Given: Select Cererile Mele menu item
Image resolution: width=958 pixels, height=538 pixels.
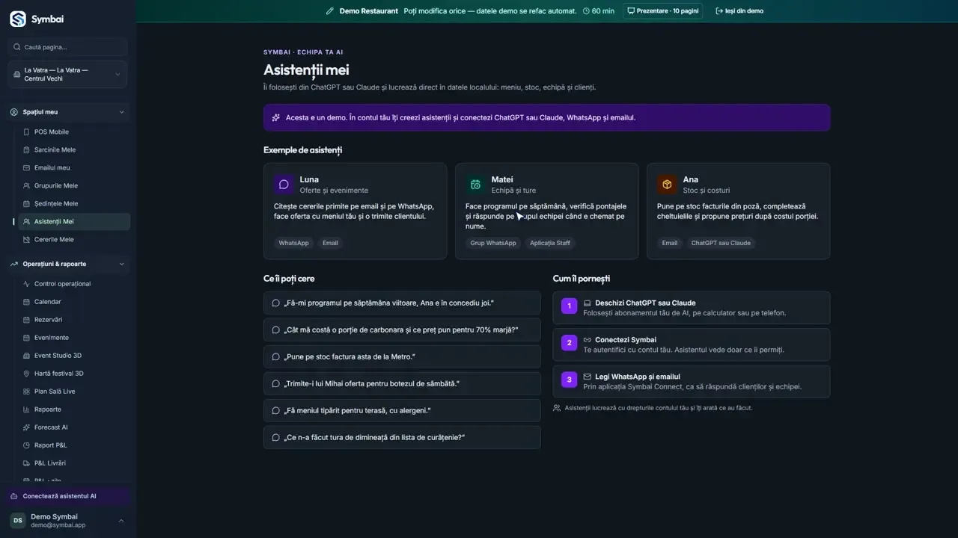Looking at the screenshot, I should click(74, 240).
